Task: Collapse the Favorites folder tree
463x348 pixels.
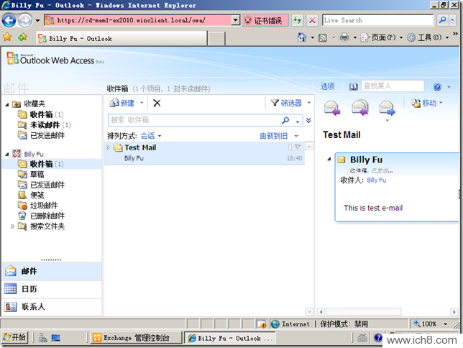Action: (x=6, y=104)
